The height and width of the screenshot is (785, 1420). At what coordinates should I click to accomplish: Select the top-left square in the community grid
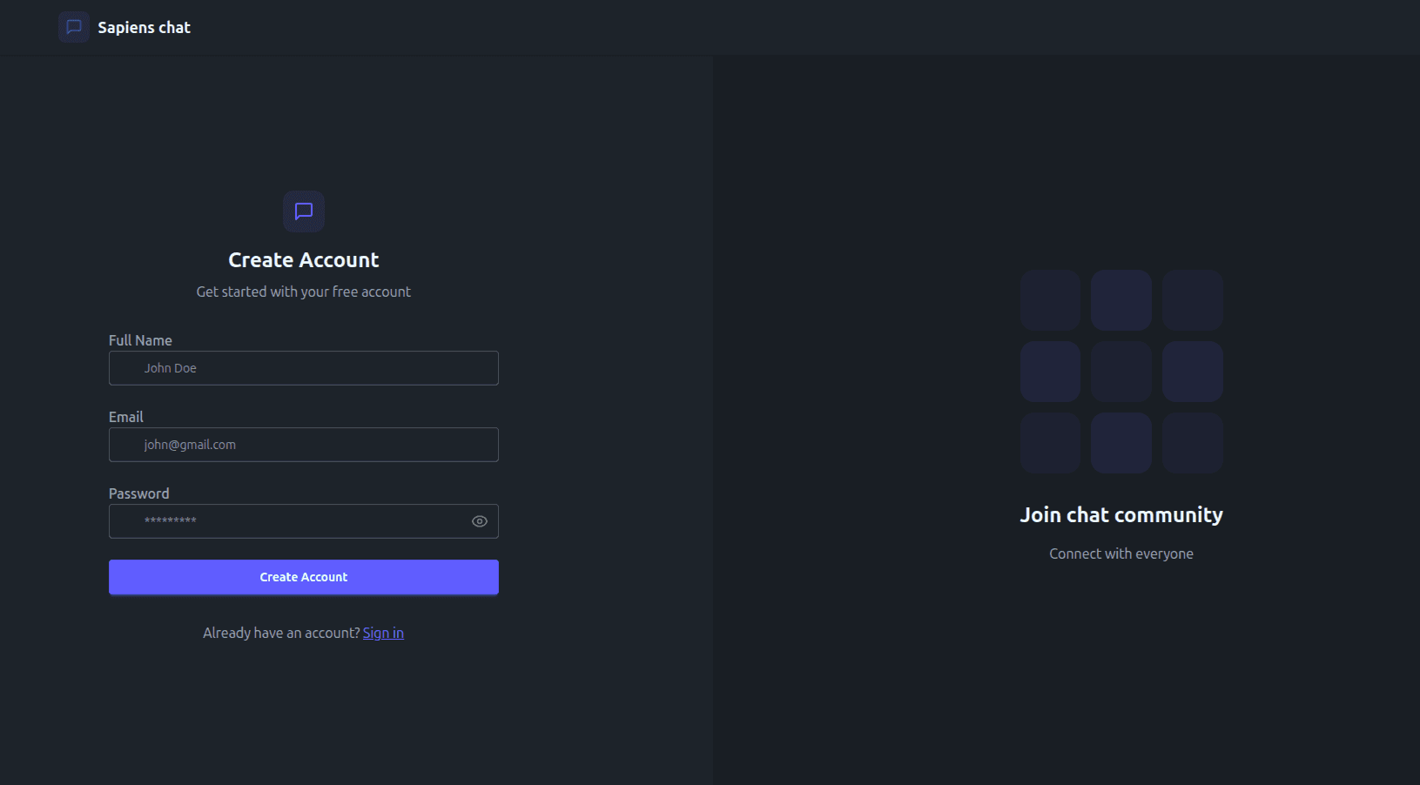[1050, 299]
